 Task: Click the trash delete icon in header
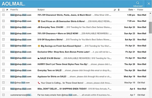coord(119,10)
